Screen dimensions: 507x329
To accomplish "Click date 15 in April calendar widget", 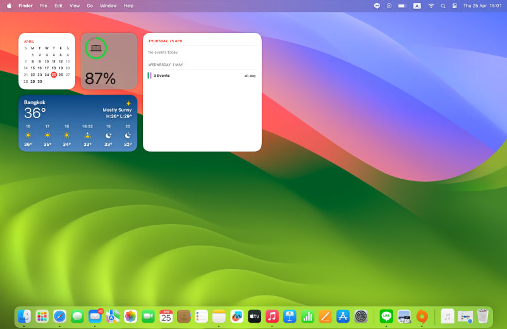I will (33, 68).
